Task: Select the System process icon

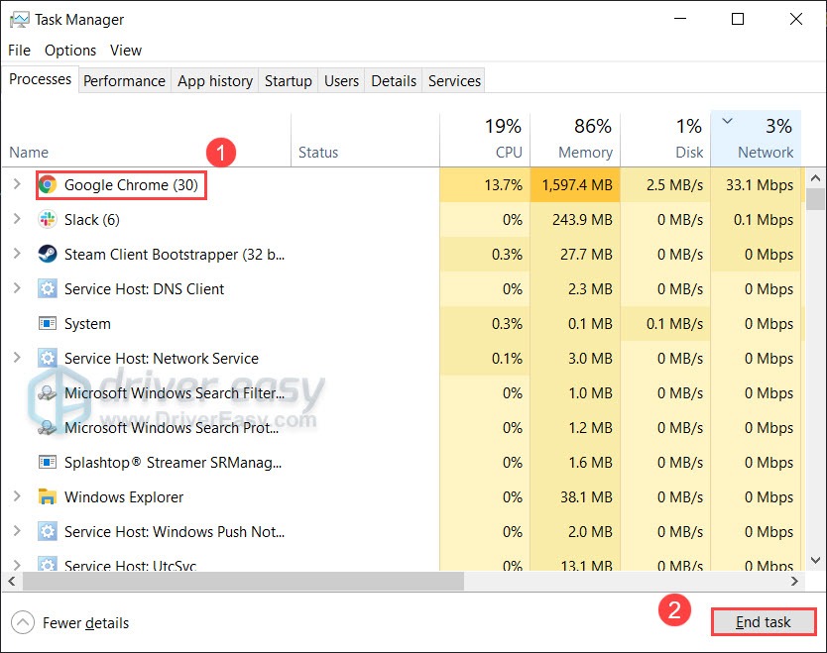Action: [x=48, y=323]
